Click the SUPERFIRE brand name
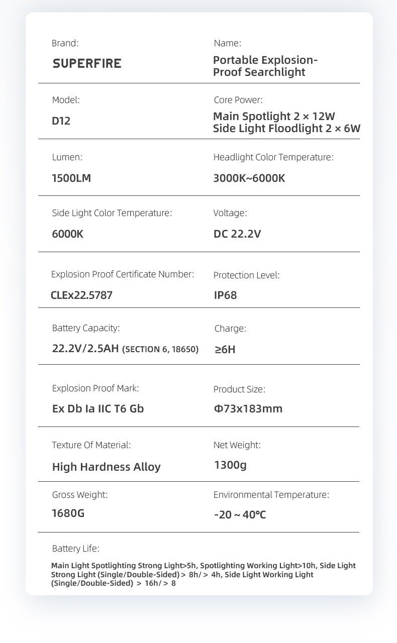This screenshot has height=643, width=397. click(x=87, y=64)
